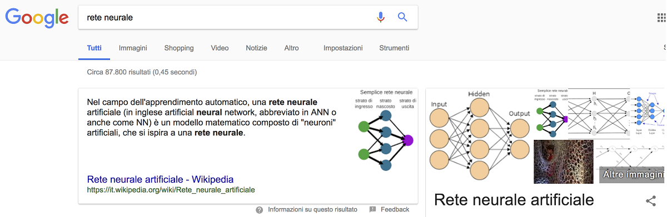Switch to the Notizie tab
Screen dimensions: 667x217
point(257,48)
